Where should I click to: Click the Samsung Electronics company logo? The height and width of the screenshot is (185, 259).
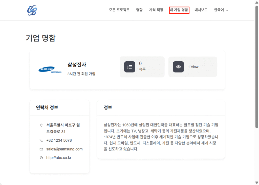point(50,70)
